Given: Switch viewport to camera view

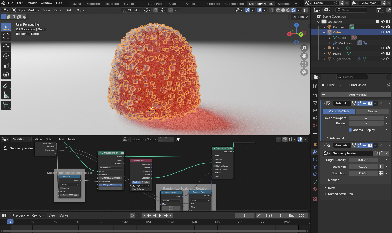Looking at the screenshot, I should [x=304, y=64].
